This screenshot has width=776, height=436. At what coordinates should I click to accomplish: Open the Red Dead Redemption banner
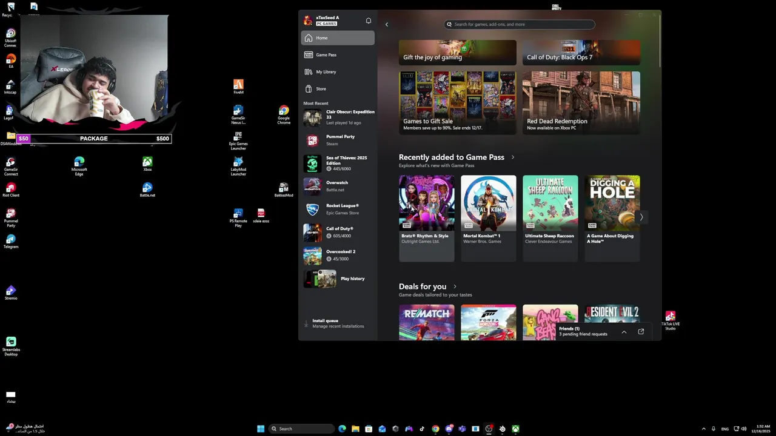pos(581,103)
